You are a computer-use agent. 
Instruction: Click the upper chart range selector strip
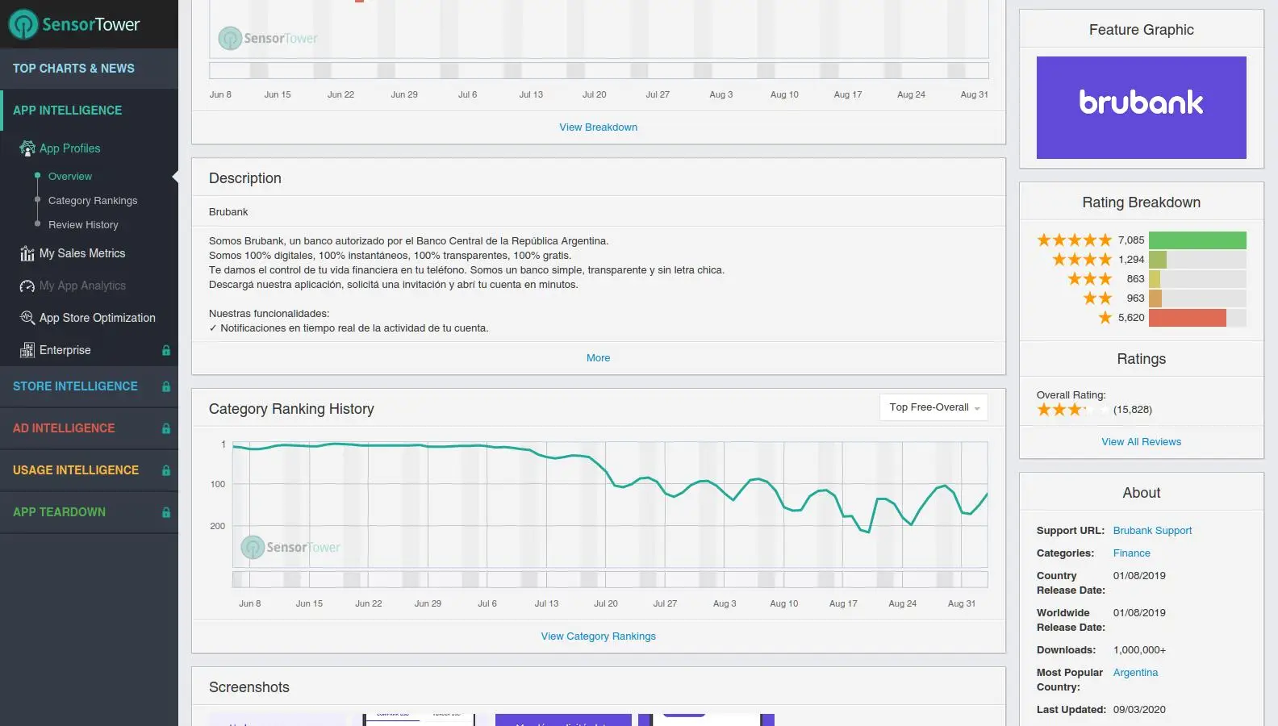pos(599,70)
